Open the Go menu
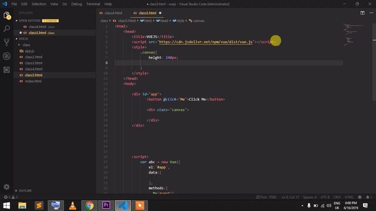This screenshot has height=211, width=376. (x=65, y=4)
